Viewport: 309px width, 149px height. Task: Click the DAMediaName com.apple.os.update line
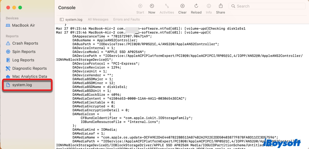[x=175, y=137]
